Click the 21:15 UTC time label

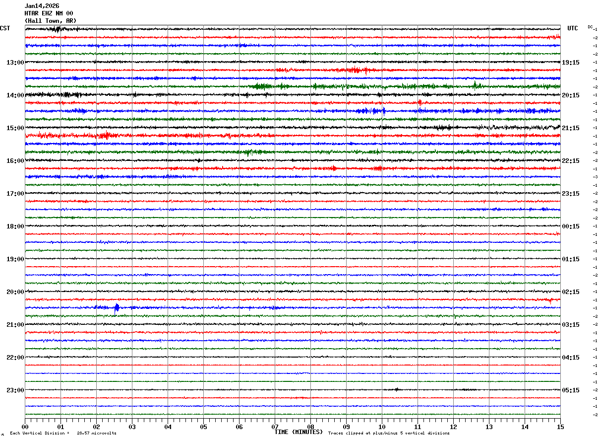point(570,128)
